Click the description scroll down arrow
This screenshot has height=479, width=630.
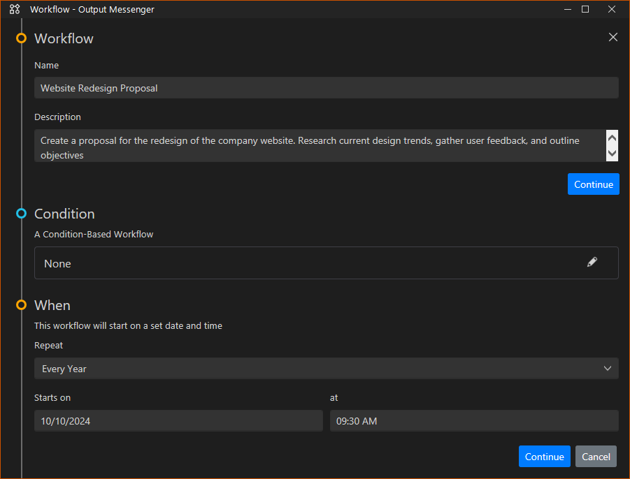612,153
